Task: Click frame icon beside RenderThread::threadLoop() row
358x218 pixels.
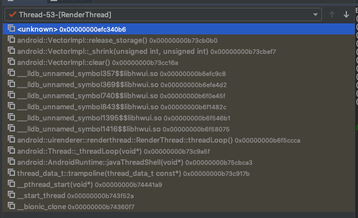Action: [11, 139]
